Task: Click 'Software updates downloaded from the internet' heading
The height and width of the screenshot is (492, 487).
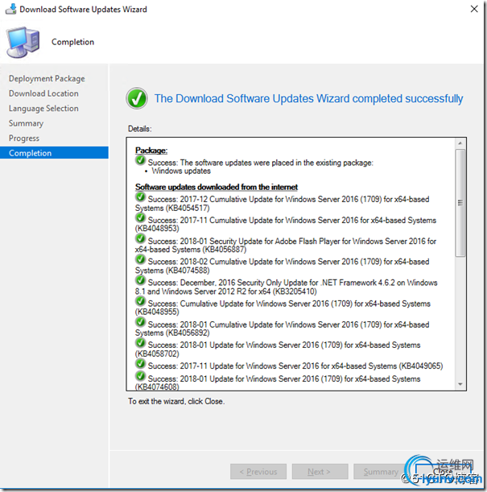Action: point(217,187)
